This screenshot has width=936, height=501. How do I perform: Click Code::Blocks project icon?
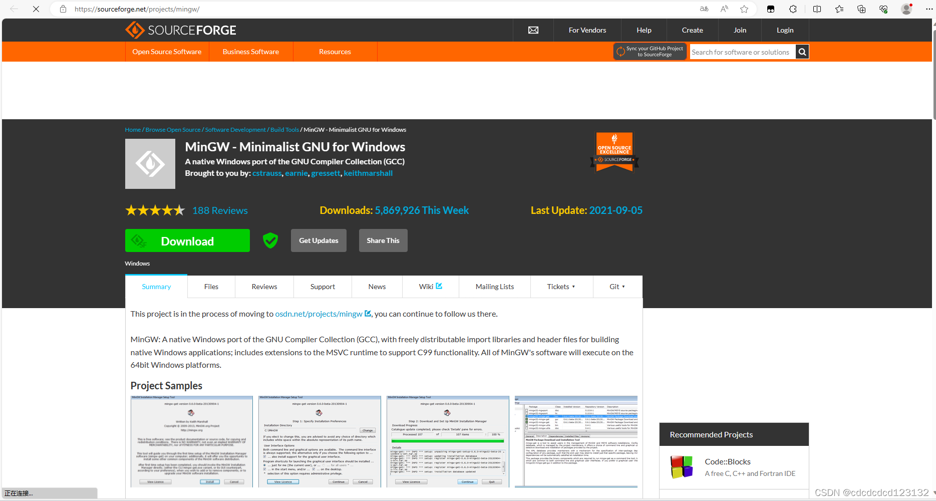tap(682, 467)
